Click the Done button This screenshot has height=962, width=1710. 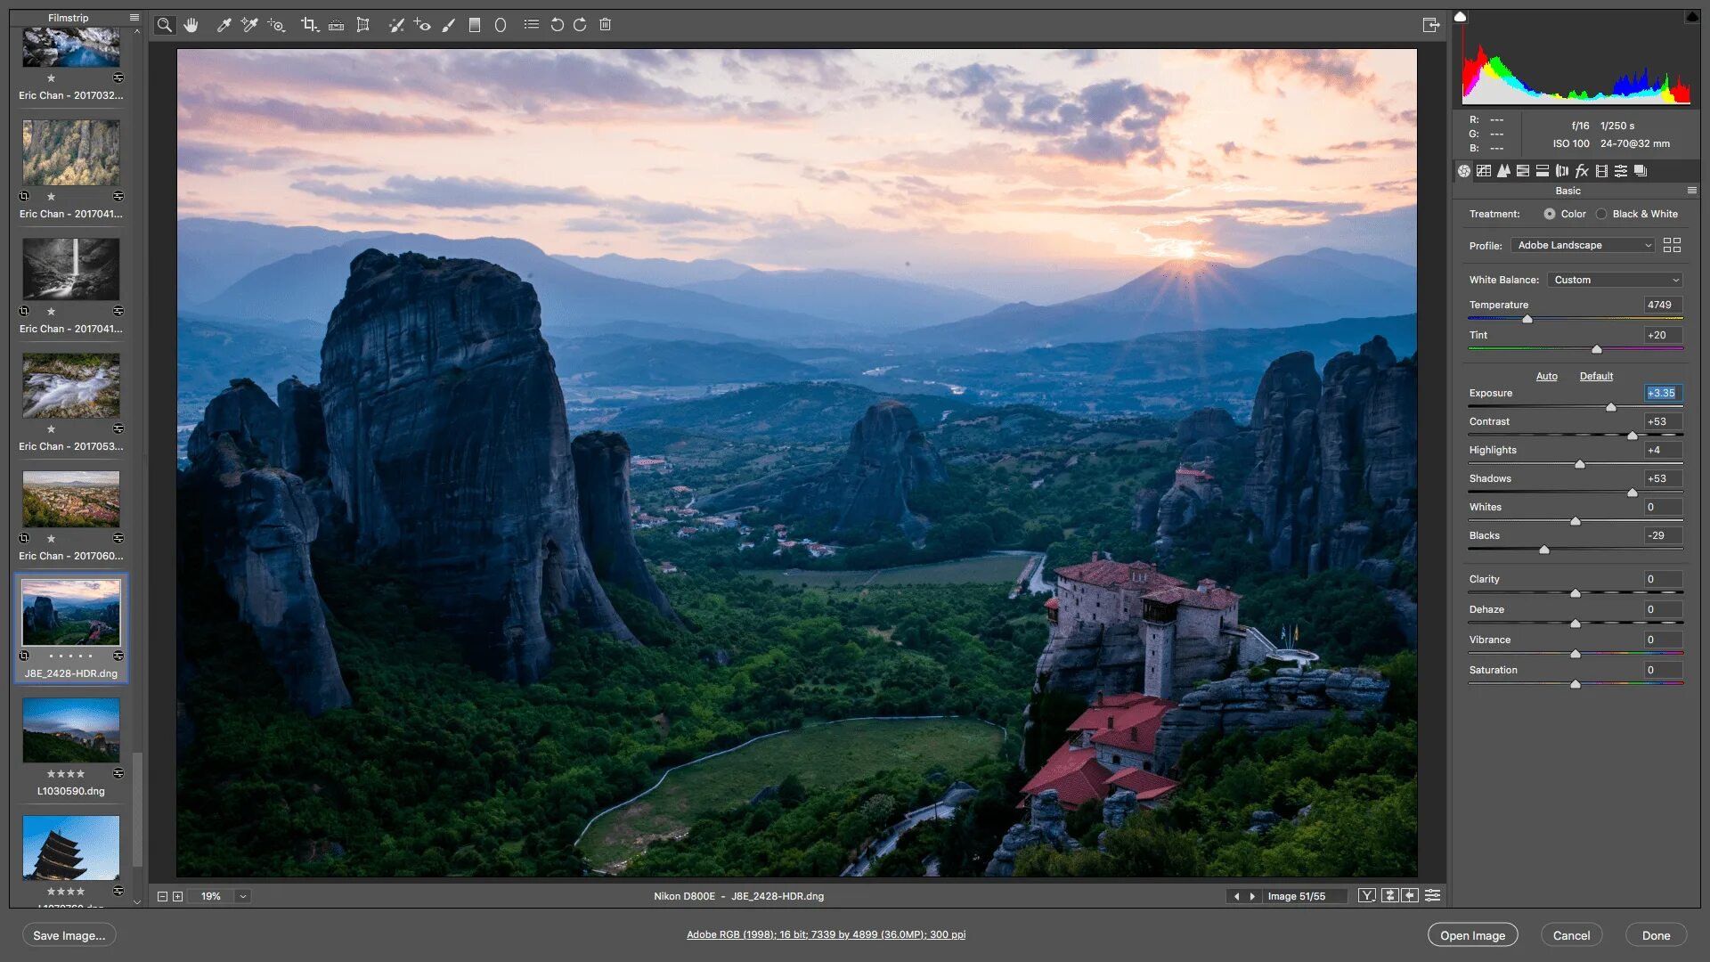pos(1656,935)
